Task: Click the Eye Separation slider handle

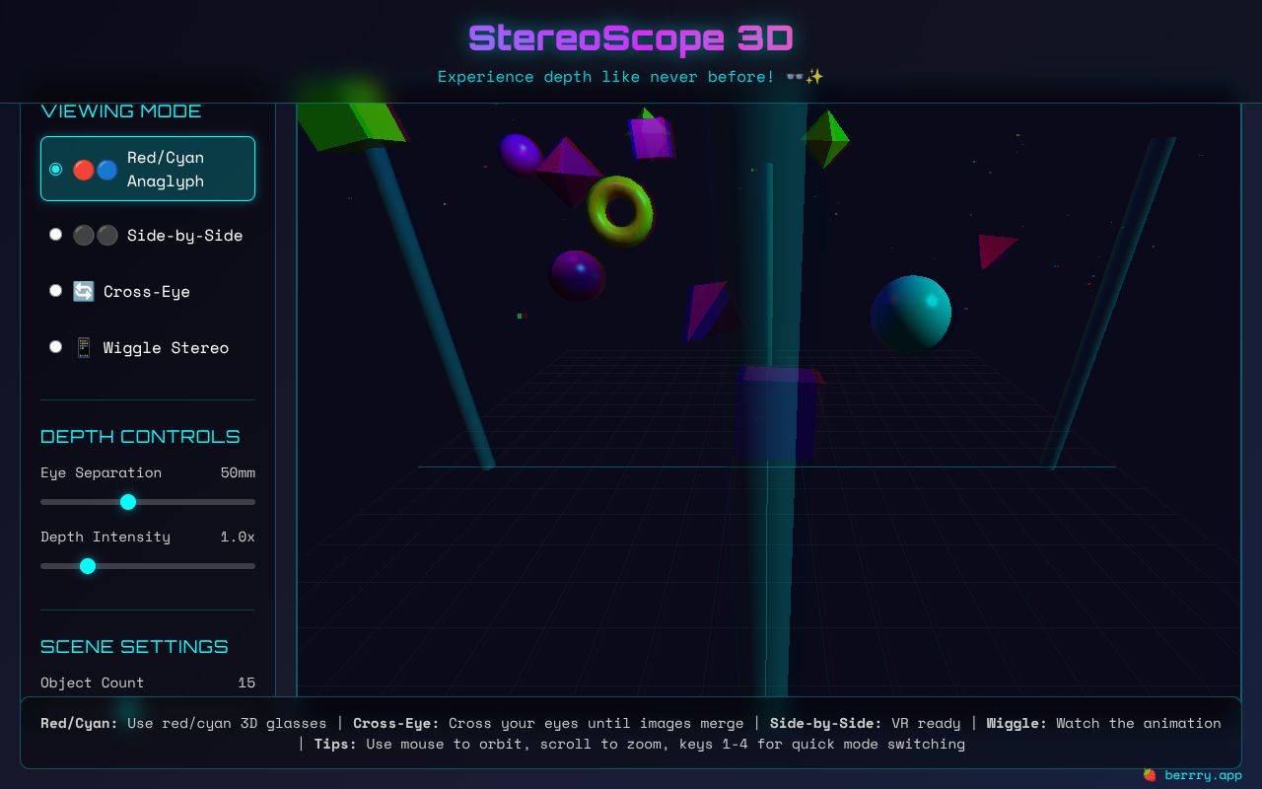Action: pos(128,502)
